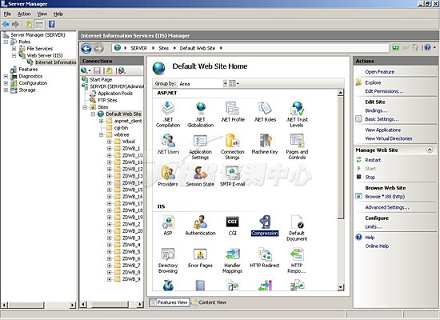
Task: Open the File menu
Action: coord(7,14)
